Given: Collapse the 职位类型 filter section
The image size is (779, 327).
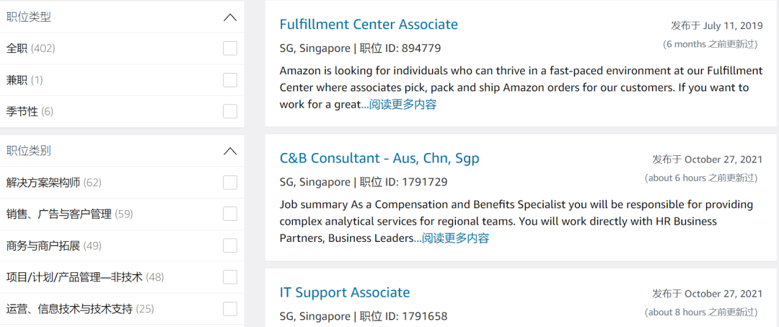Looking at the screenshot, I should click(230, 17).
